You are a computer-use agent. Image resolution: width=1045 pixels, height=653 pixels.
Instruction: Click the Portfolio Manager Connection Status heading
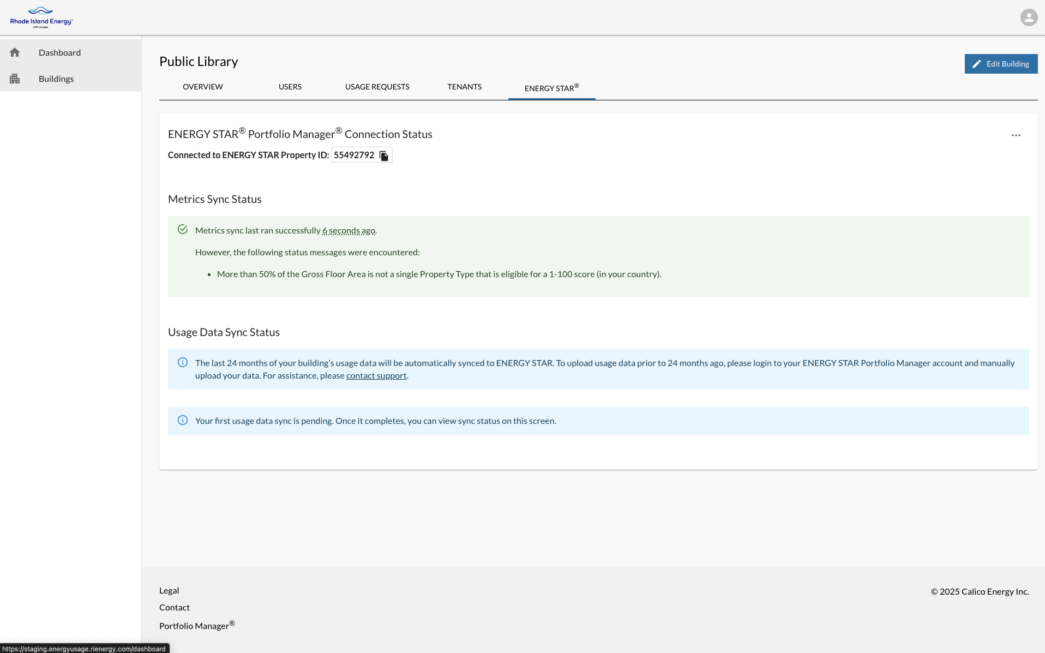[300, 134]
